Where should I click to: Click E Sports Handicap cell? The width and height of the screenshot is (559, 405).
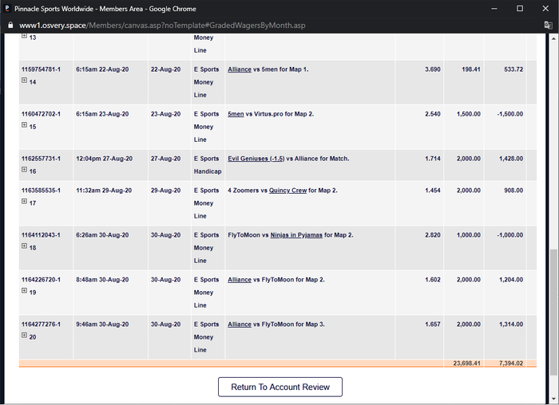208,165
